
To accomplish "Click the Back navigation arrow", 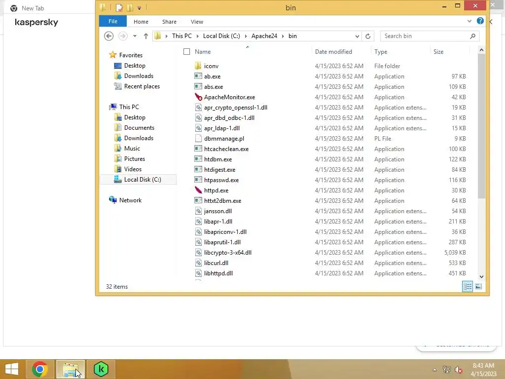I will tap(108, 36).
